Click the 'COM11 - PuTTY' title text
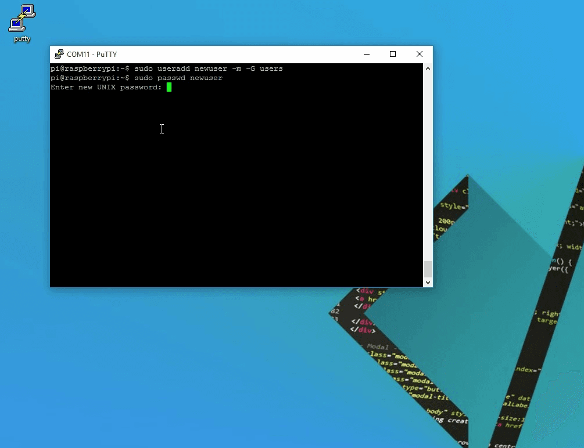Image resolution: width=584 pixels, height=448 pixels. 92,55
